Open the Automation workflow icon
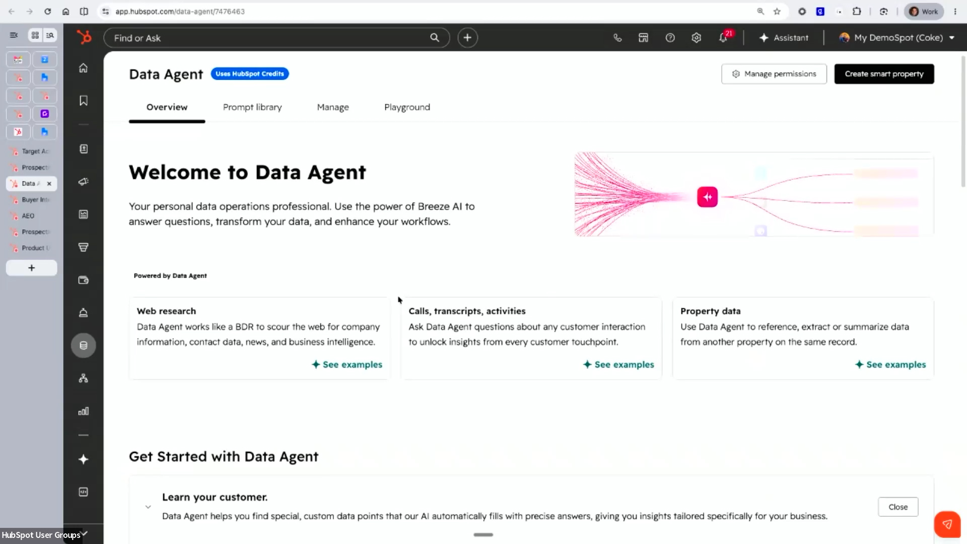Screen dimensions: 967x544 pos(84,378)
